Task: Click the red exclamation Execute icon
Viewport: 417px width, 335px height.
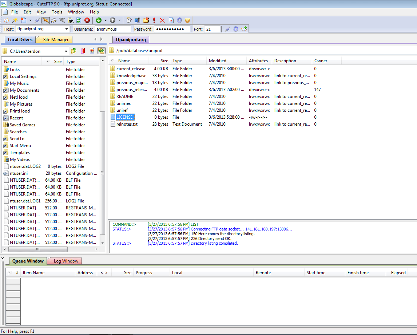Action: coord(154,20)
